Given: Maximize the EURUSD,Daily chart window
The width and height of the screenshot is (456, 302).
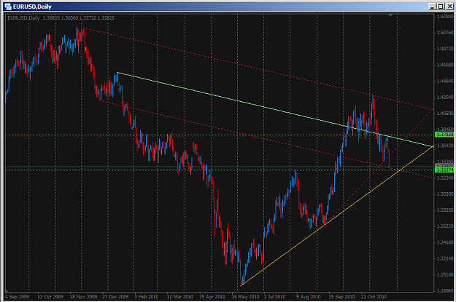Looking at the screenshot, I should (x=441, y=6).
